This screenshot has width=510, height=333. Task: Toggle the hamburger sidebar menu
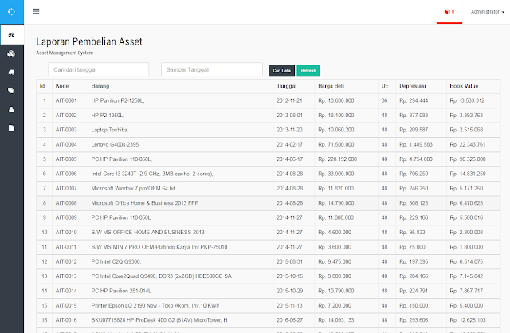pyautogui.click(x=36, y=11)
